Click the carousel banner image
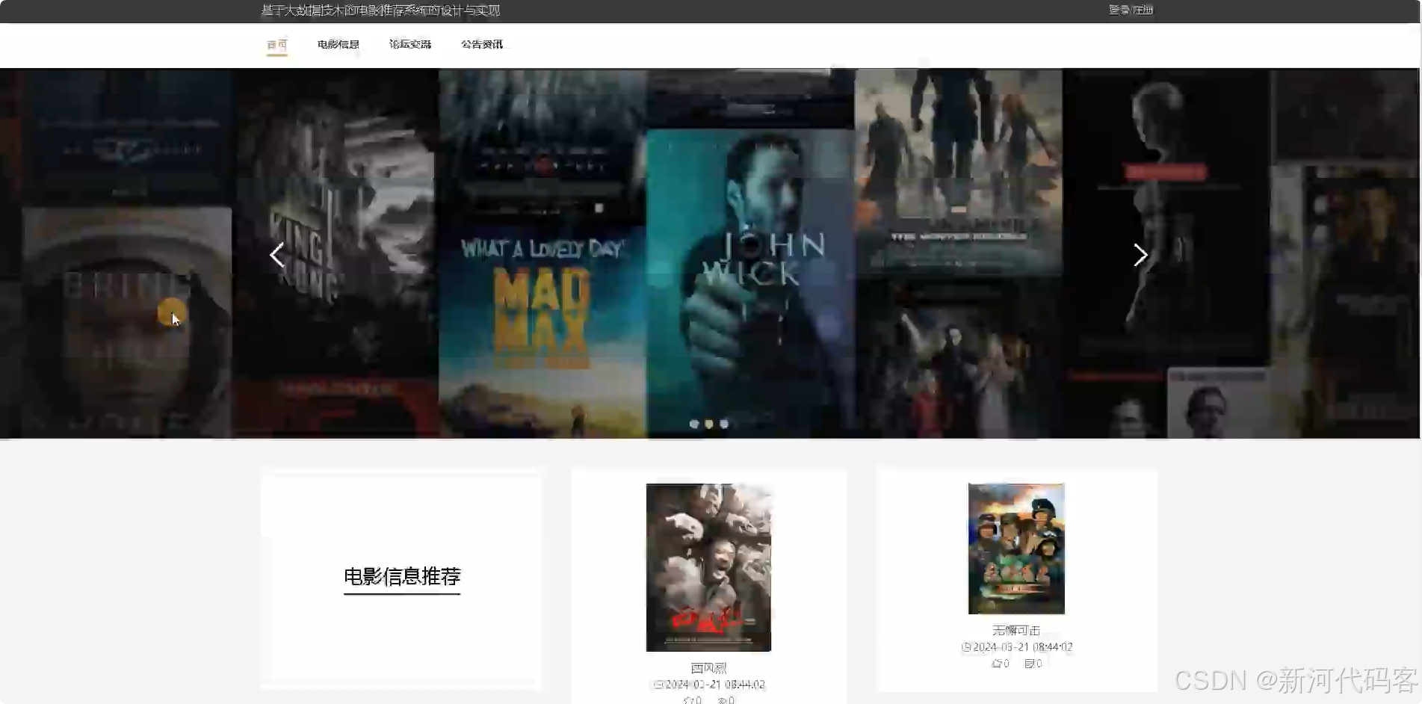Screen dimensions: 1422x704 (709, 253)
